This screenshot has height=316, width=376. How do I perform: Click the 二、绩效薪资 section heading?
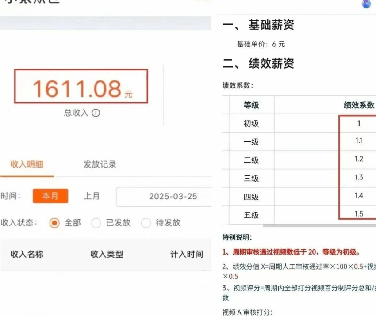click(x=258, y=64)
